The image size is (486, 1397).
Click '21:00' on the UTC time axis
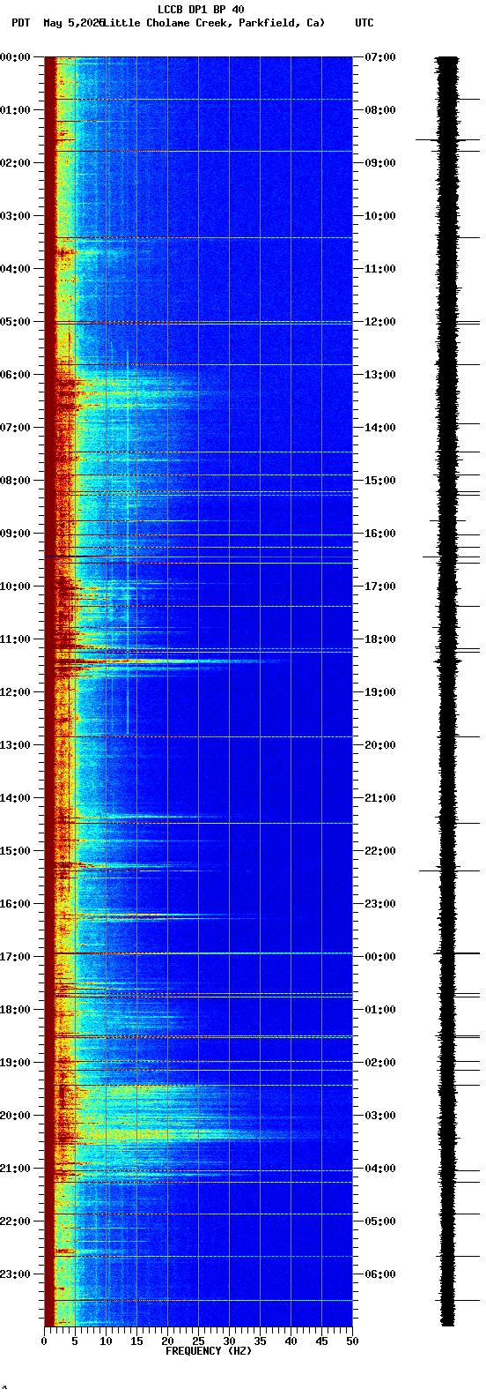tap(380, 798)
